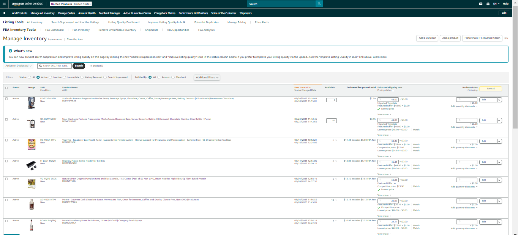Open the Starbucks Fontana 63 oz bottle thumbnail

coord(32,103)
